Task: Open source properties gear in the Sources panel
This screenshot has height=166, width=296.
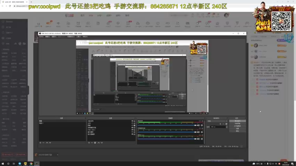Action: 95,143
